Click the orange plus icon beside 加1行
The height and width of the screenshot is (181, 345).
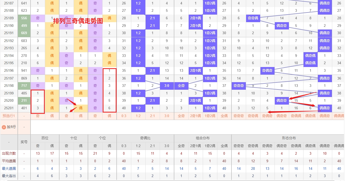4,127
